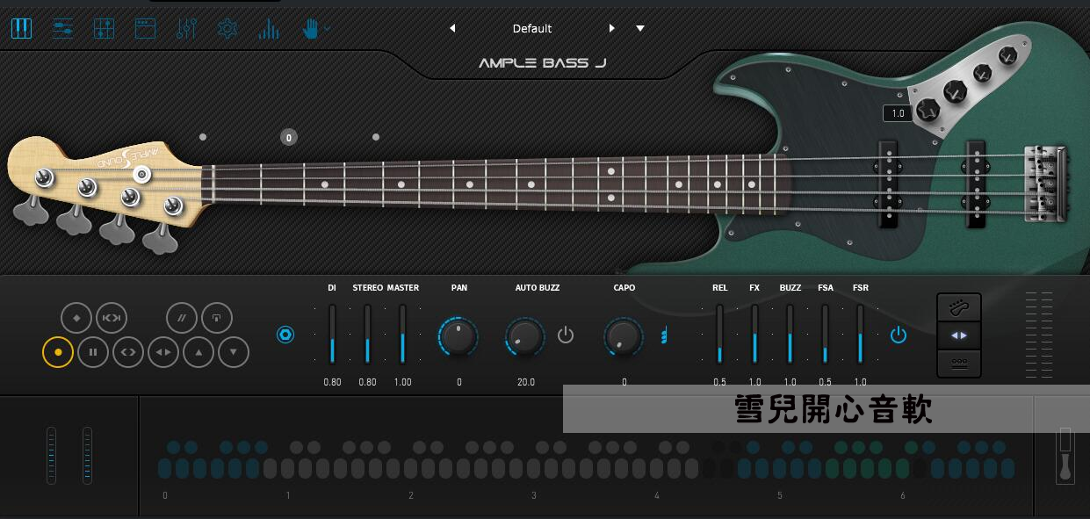Go to the next preset
Screen dimensions: 1090x519
coord(612,28)
